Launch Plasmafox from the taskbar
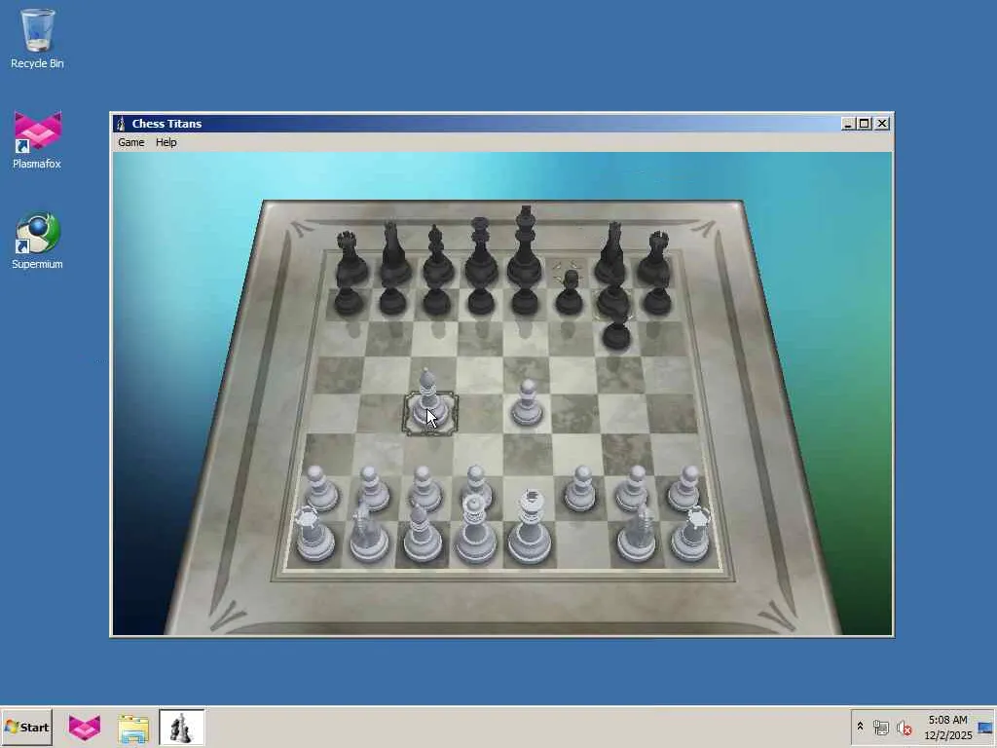This screenshot has width=997, height=748. pyautogui.click(x=85, y=727)
